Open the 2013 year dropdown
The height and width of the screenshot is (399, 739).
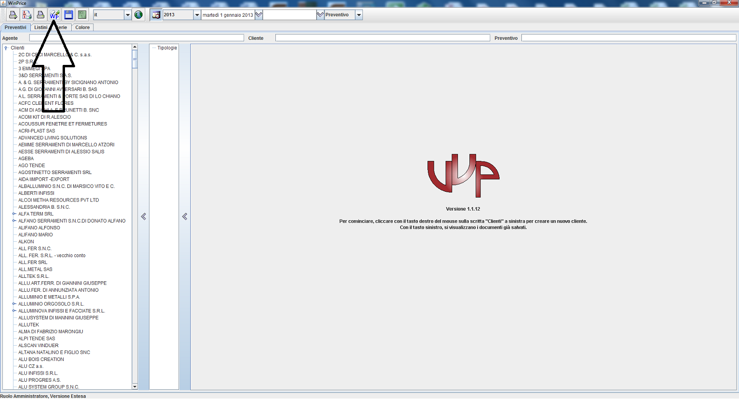[x=197, y=15]
